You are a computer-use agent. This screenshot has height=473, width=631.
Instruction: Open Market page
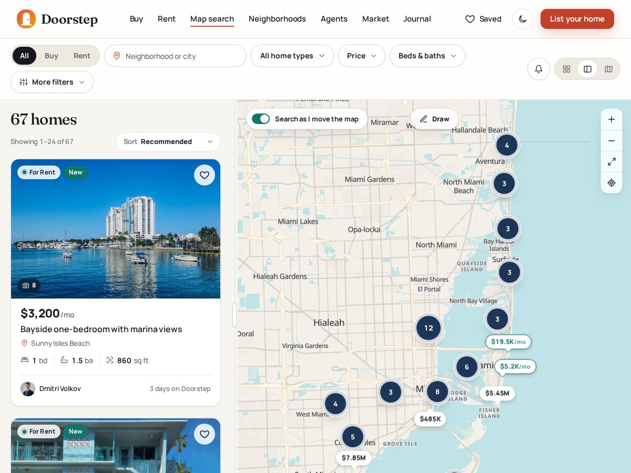tap(375, 19)
